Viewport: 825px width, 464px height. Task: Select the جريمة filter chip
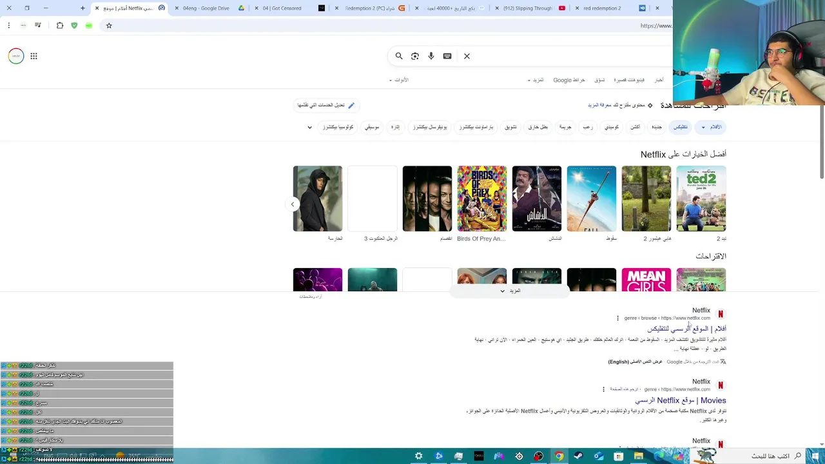point(565,128)
